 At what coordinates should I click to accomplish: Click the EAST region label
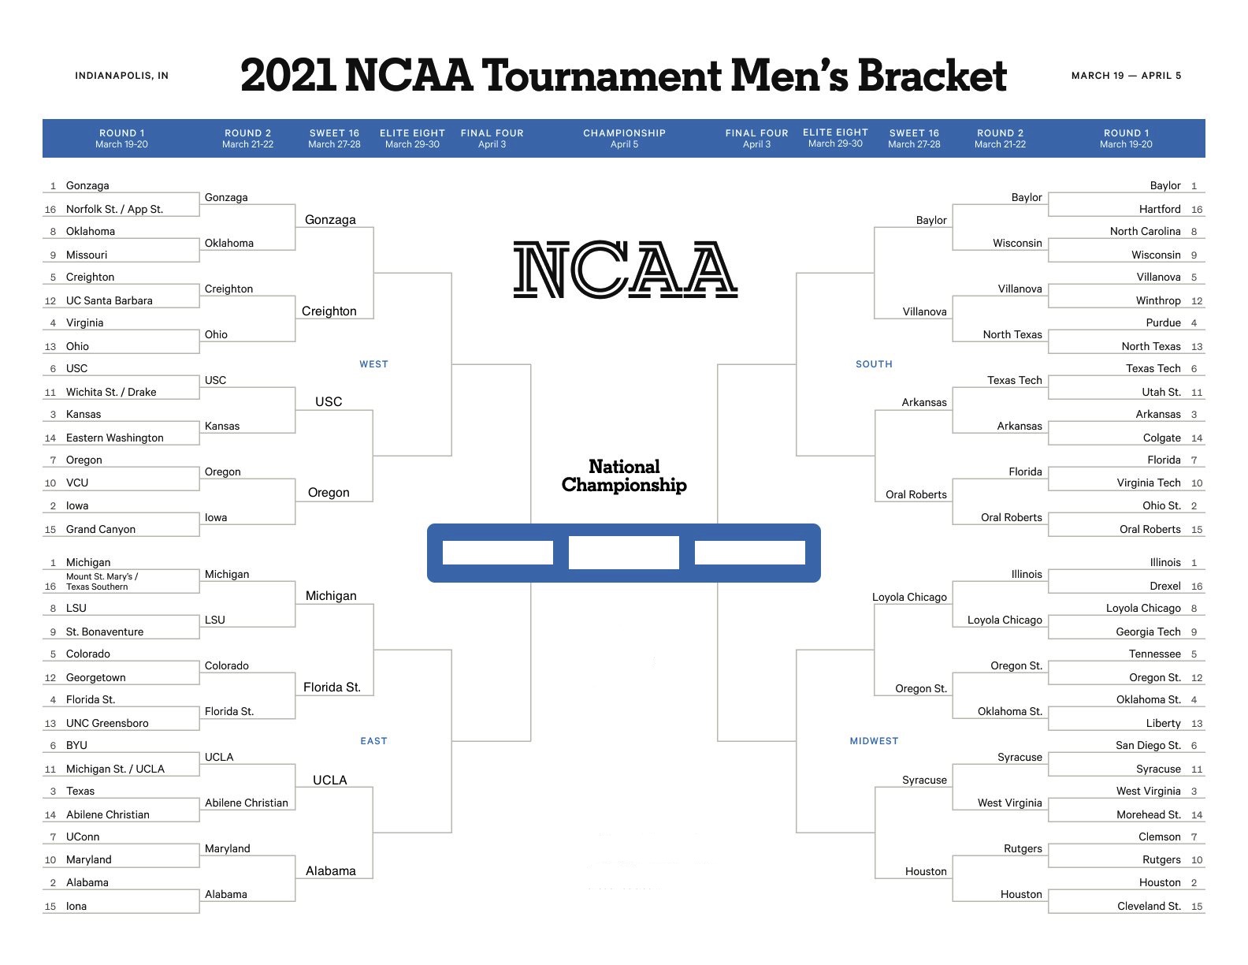pos(373,741)
